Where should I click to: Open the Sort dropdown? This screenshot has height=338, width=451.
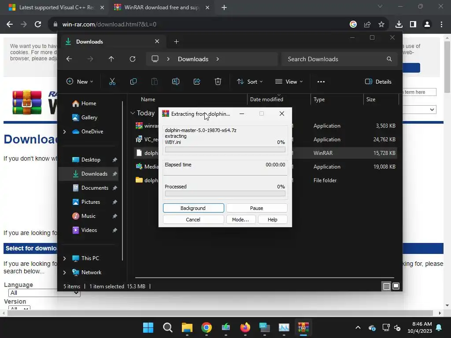[250, 81]
